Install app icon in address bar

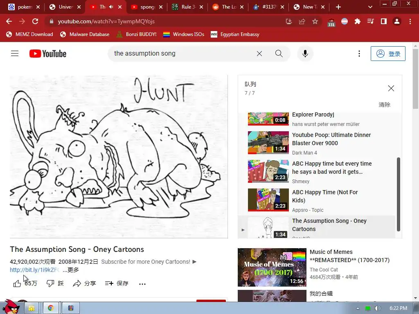[288, 21]
